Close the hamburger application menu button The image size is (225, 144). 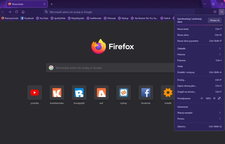pos(222,12)
